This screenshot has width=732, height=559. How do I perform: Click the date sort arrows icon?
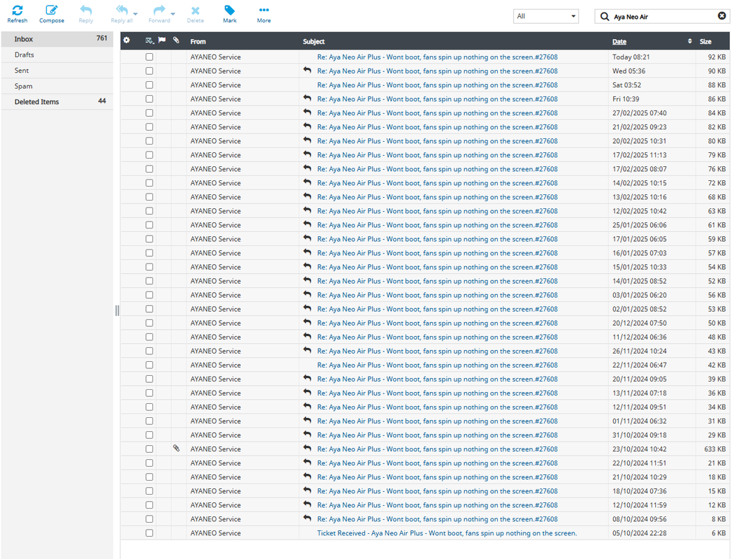(690, 41)
